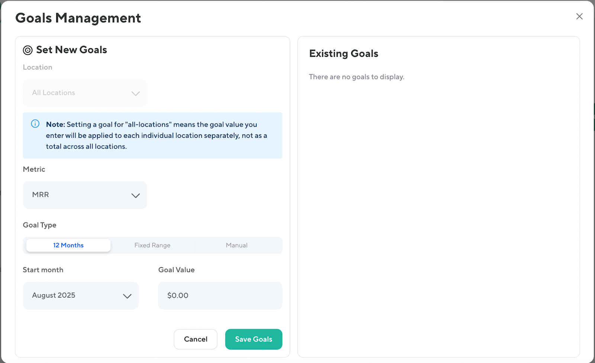Save the goals with Save Goals button
This screenshot has width=595, height=363.
tap(254, 339)
